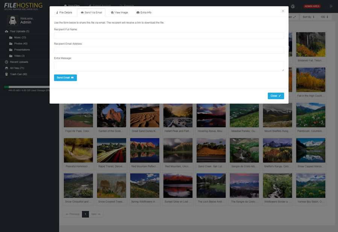Open All Files (71) in the sidebar
338x232 pixels.
(17, 68)
